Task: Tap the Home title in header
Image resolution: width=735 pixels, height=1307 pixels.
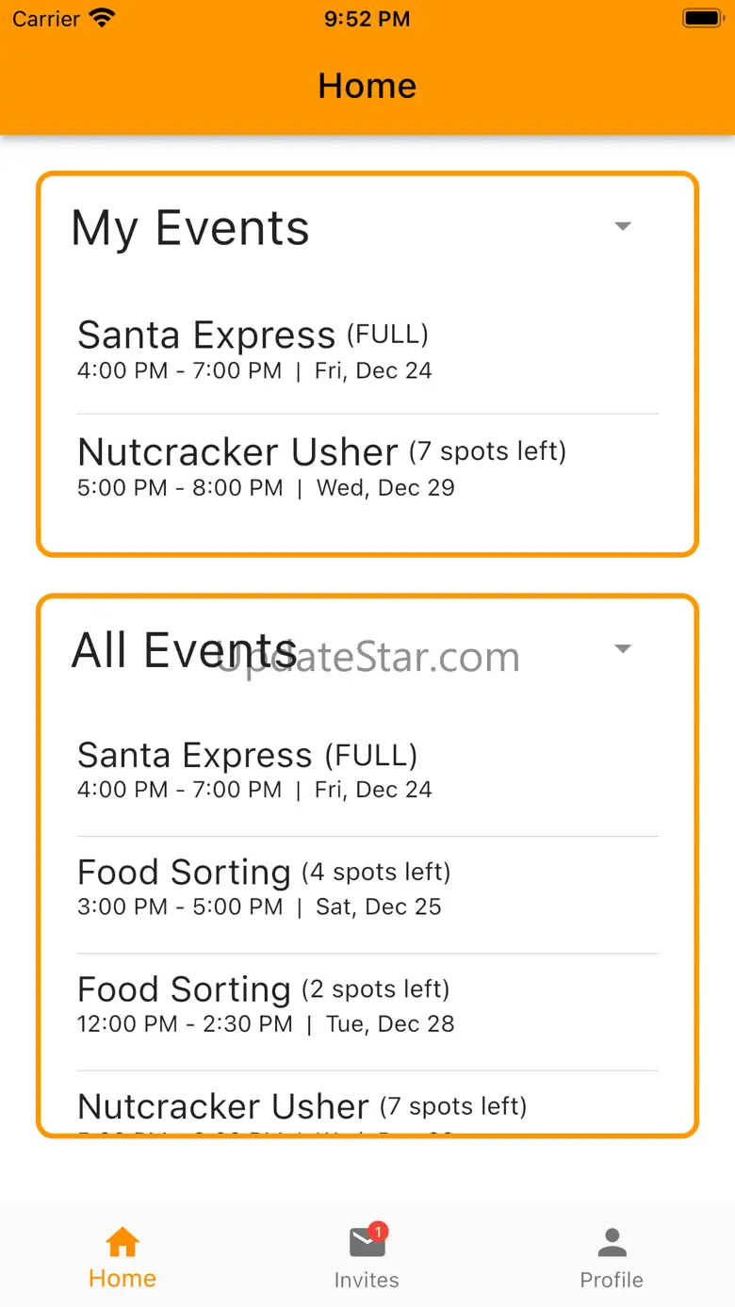Action: [367, 86]
